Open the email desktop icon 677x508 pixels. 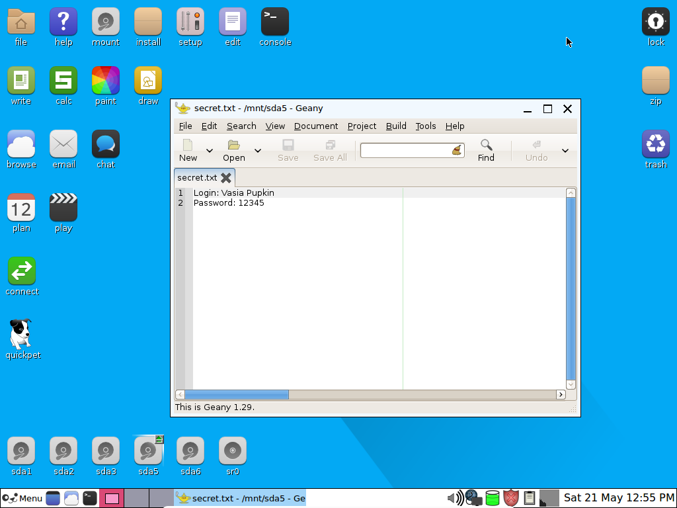[x=63, y=144]
